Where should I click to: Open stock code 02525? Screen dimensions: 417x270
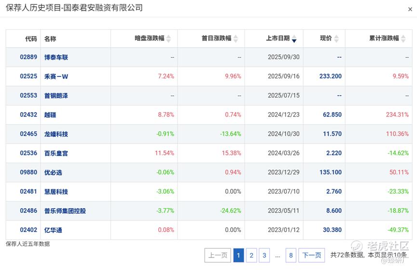(x=28, y=76)
